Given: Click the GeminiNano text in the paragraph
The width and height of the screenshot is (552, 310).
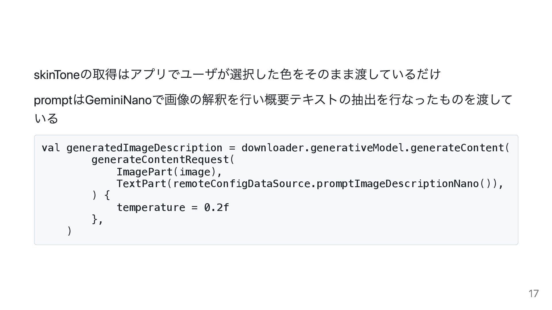Looking at the screenshot, I should point(118,100).
